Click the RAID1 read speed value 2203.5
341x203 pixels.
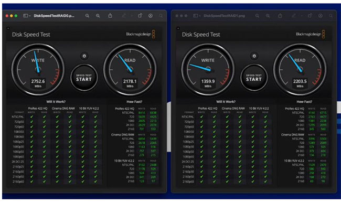click(300, 81)
